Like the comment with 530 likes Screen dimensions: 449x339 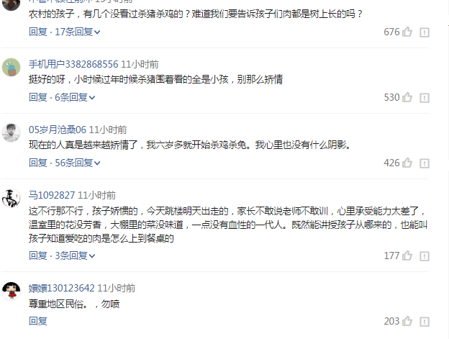(x=407, y=97)
